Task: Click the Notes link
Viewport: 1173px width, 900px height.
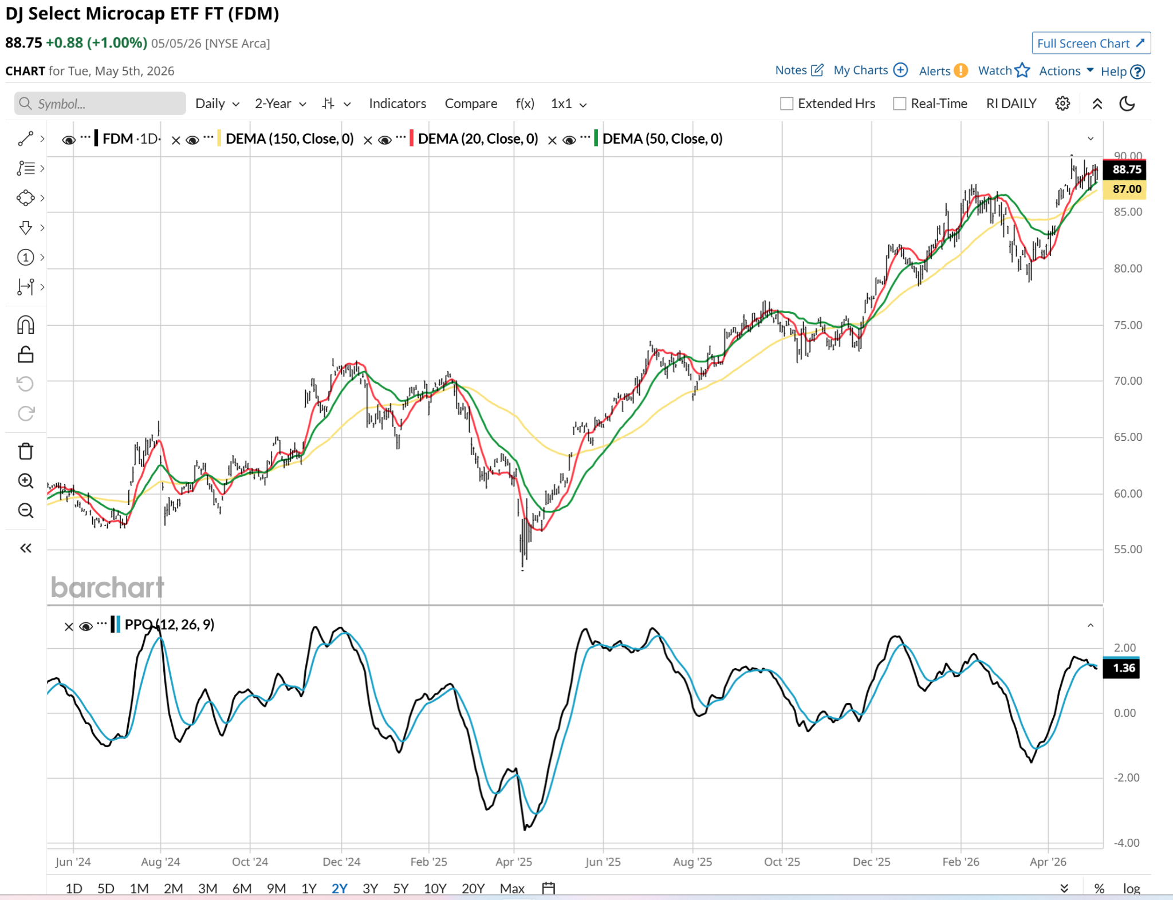Action: click(798, 70)
